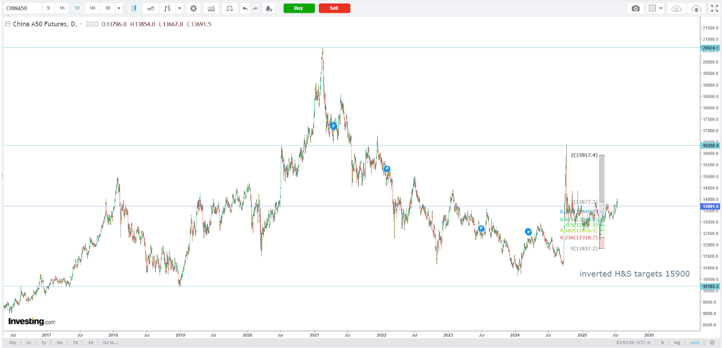Set time range to 1d

(x=91, y=343)
